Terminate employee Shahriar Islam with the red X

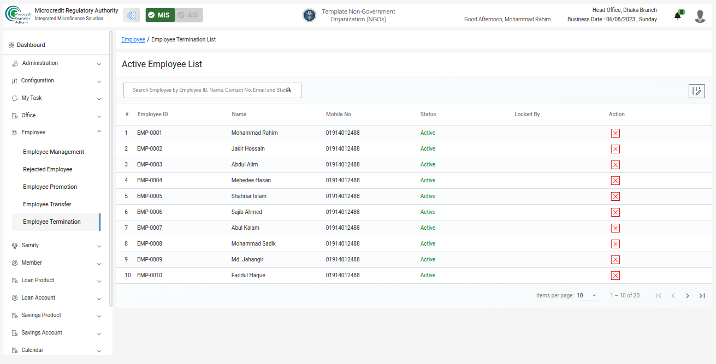[616, 196]
